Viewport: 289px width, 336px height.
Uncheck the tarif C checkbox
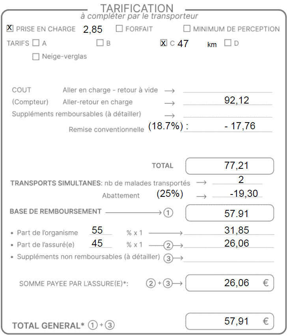point(164,43)
